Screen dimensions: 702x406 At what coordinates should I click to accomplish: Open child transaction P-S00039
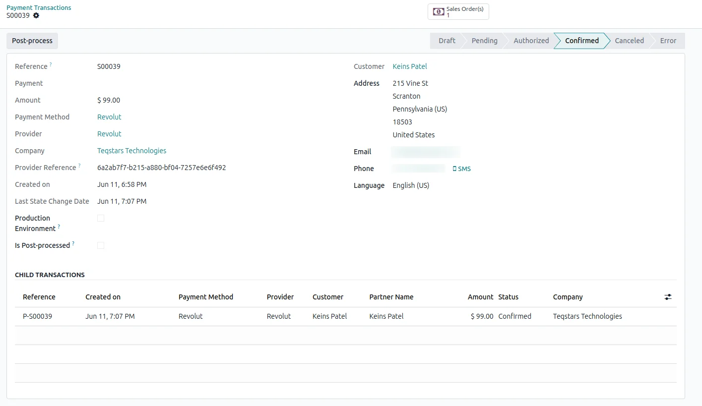coord(37,316)
